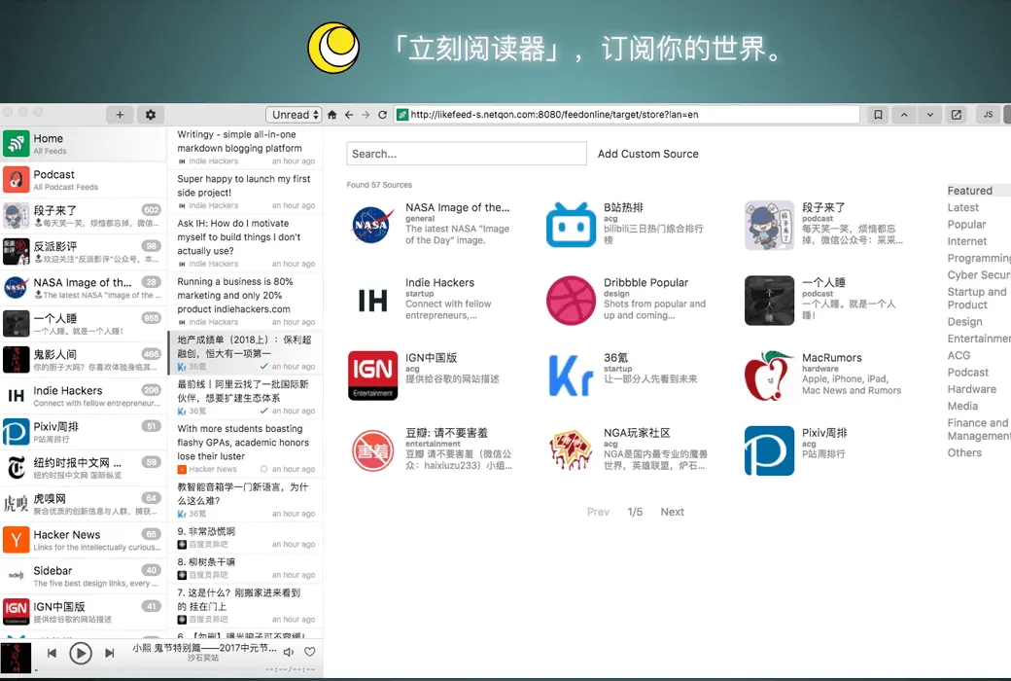
Task: Toggle read checkmark on 最前线 article
Action: coord(263,412)
